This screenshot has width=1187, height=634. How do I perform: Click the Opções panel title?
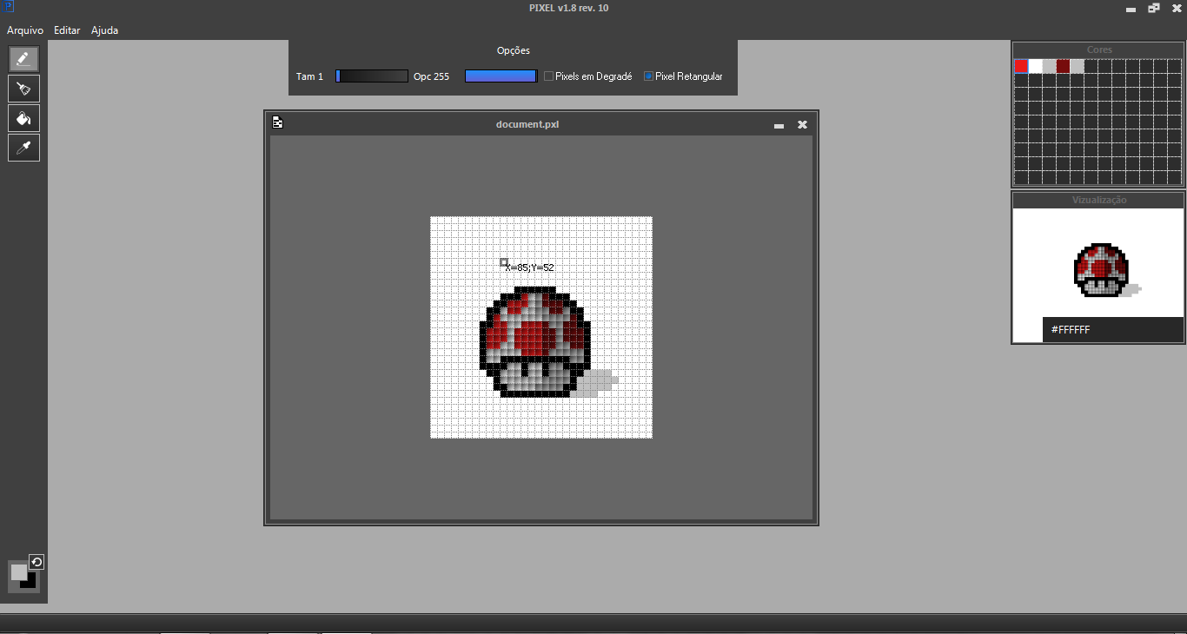(x=514, y=51)
